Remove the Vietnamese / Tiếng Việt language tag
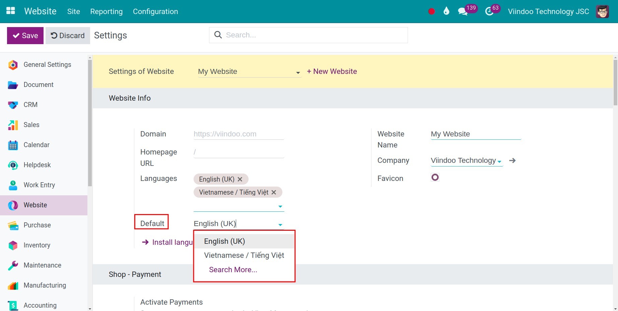 [274, 192]
